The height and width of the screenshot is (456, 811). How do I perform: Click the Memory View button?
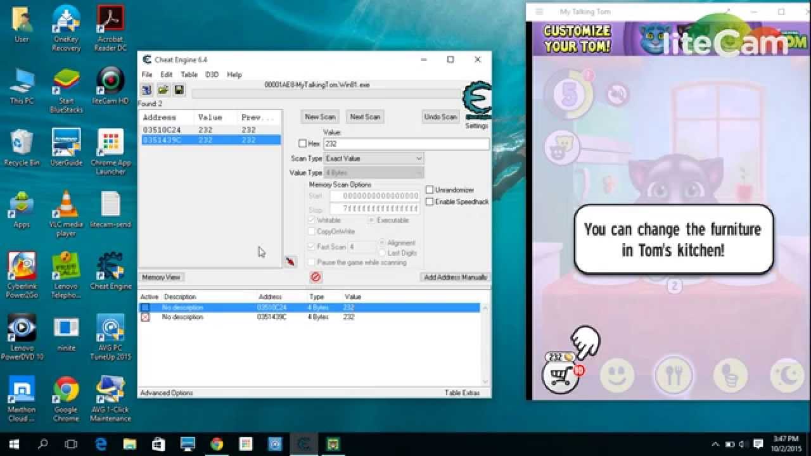(162, 277)
